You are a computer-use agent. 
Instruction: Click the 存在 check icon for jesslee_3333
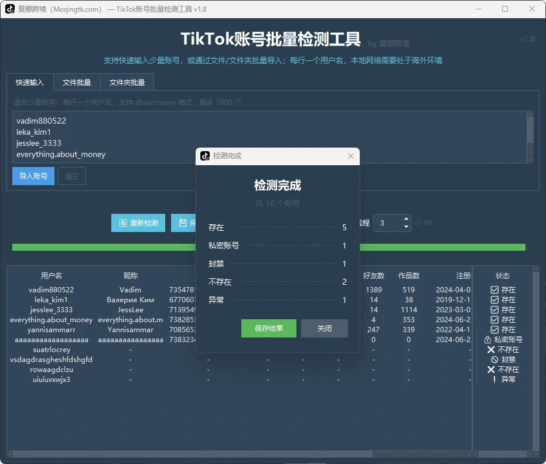(494, 310)
